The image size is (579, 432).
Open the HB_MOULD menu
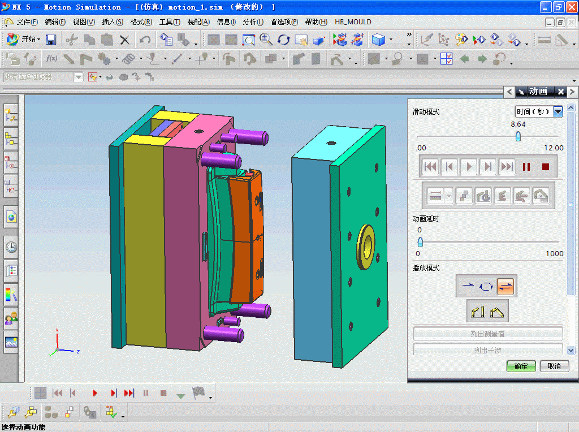point(353,22)
